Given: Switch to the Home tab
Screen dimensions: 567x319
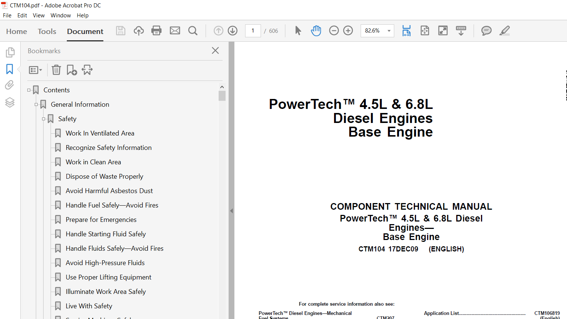Looking at the screenshot, I should coord(17,31).
